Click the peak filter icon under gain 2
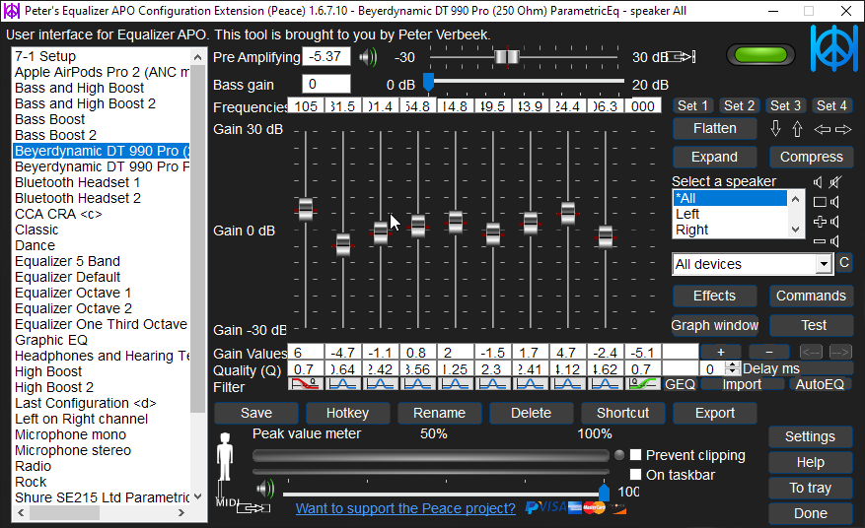The height and width of the screenshot is (528, 865). pos(456,383)
